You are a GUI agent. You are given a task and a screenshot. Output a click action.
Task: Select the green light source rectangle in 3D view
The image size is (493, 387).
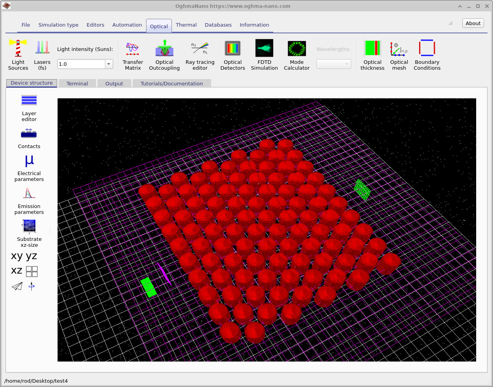pyautogui.click(x=148, y=287)
